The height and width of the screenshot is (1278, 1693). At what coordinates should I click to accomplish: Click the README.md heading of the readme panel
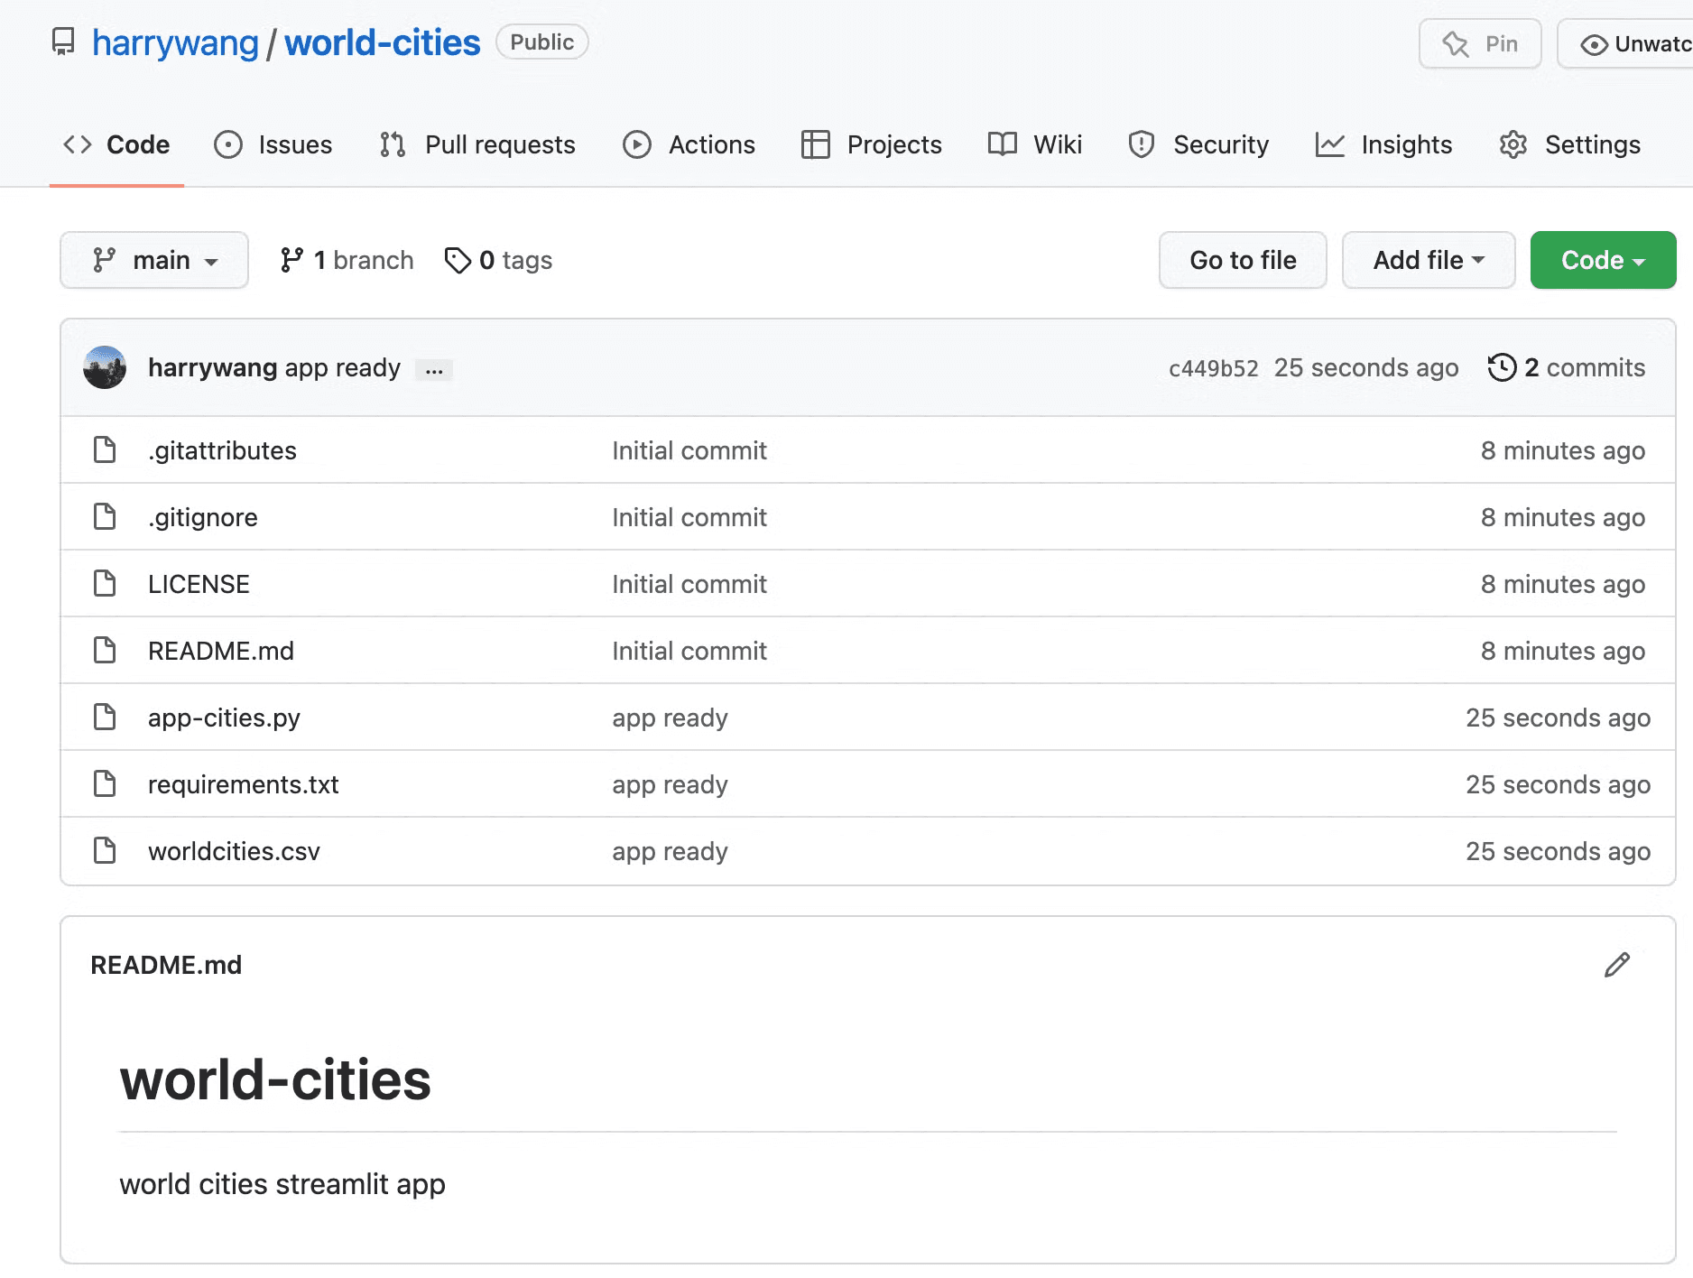tap(166, 965)
